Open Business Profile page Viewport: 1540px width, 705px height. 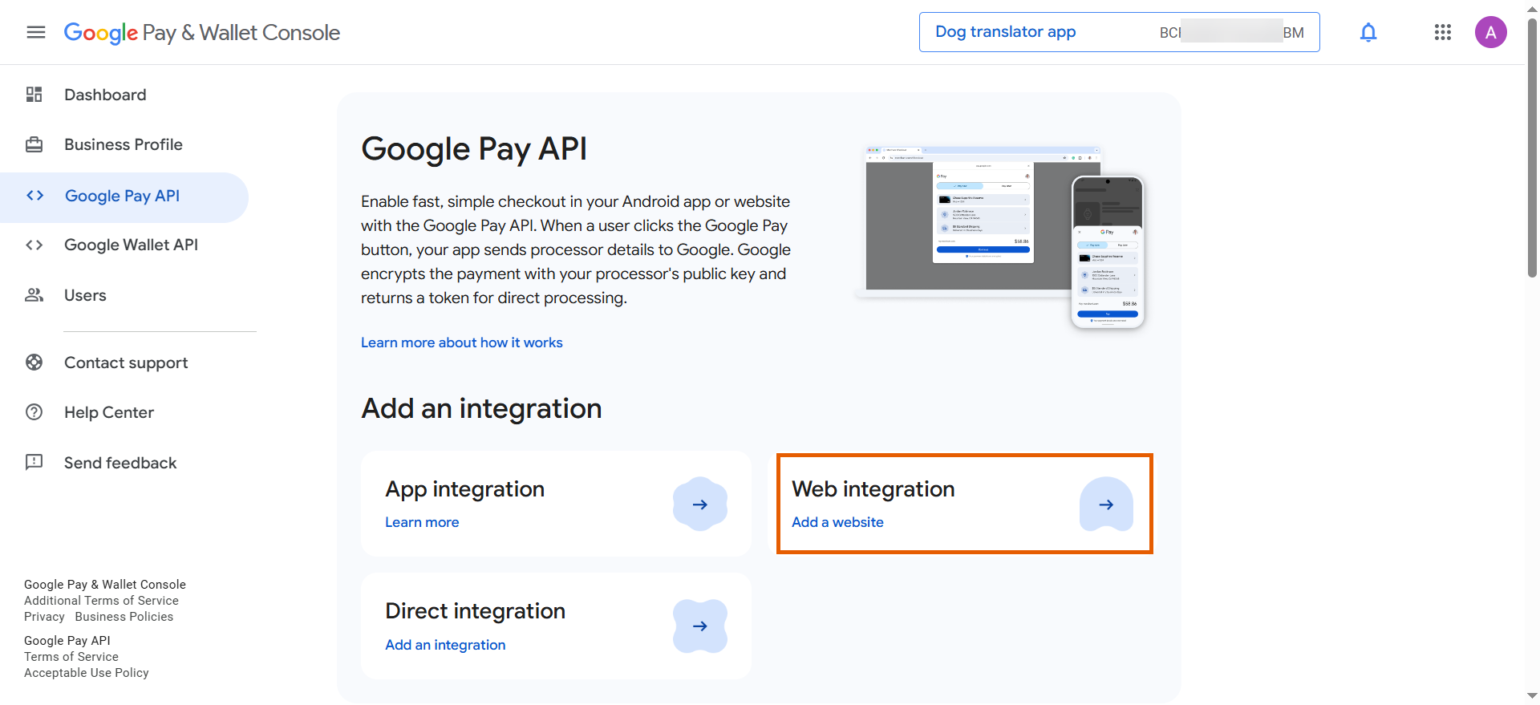click(124, 144)
